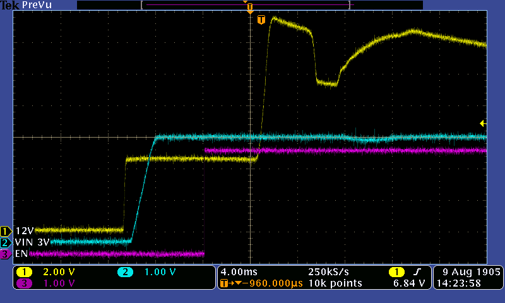Click the 6.84 V trigger level value
Screen dimensions: 505x303
coord(409,283)
